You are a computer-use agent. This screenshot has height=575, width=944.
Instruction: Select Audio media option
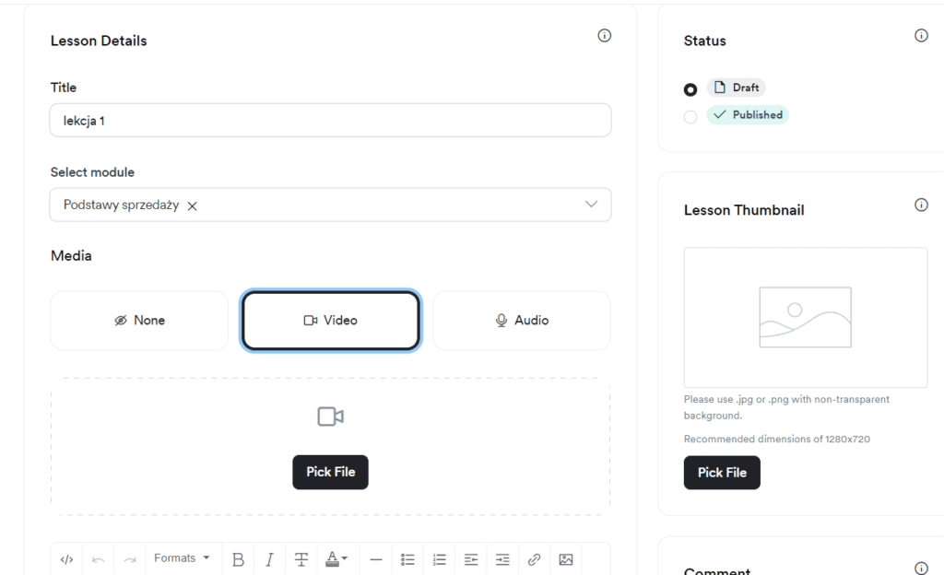[x=522, y=321]
